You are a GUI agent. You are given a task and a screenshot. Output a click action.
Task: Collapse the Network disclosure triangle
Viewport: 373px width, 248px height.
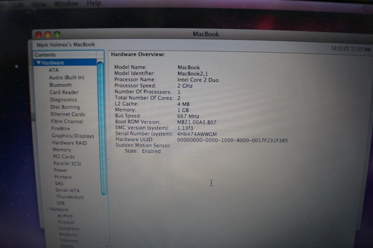(48, 209)
